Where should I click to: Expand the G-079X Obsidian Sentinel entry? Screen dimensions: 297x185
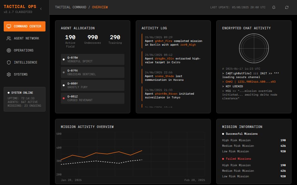93,72
